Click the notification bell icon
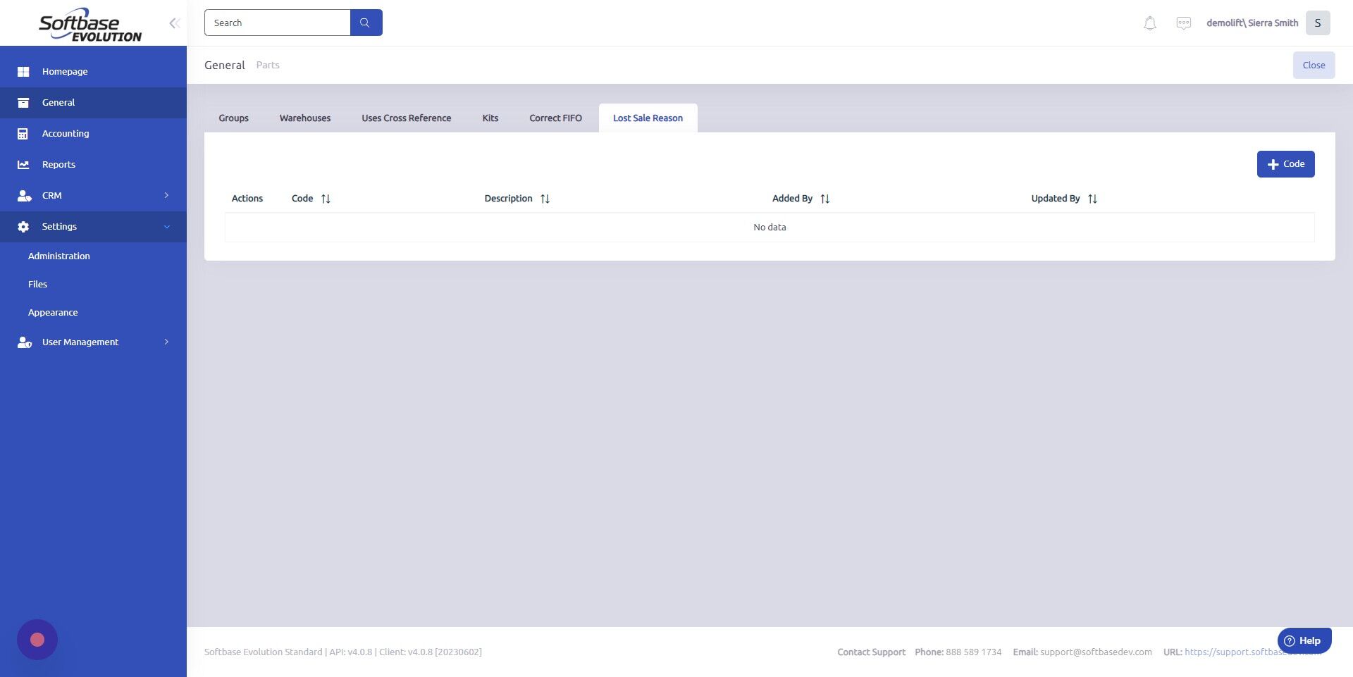Viewport: 1353px width, 677px height. [1149, 23]
